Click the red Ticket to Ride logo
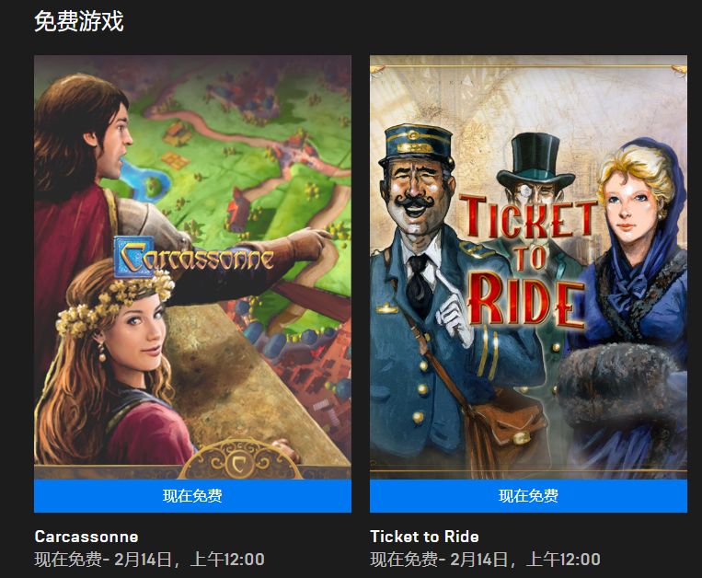The image size is (702, 578). click(528, 261)
